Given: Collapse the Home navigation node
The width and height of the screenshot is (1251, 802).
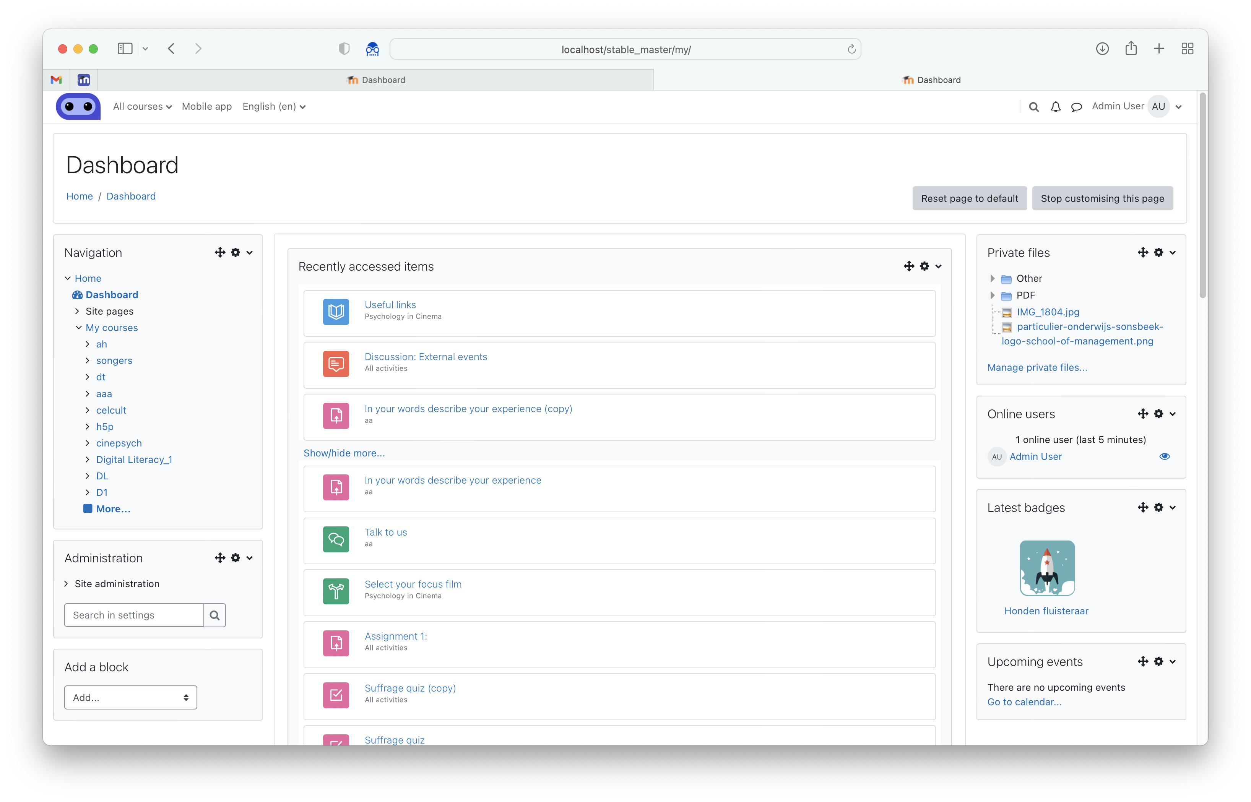Looking at the screenshot, I should [68, 278].
